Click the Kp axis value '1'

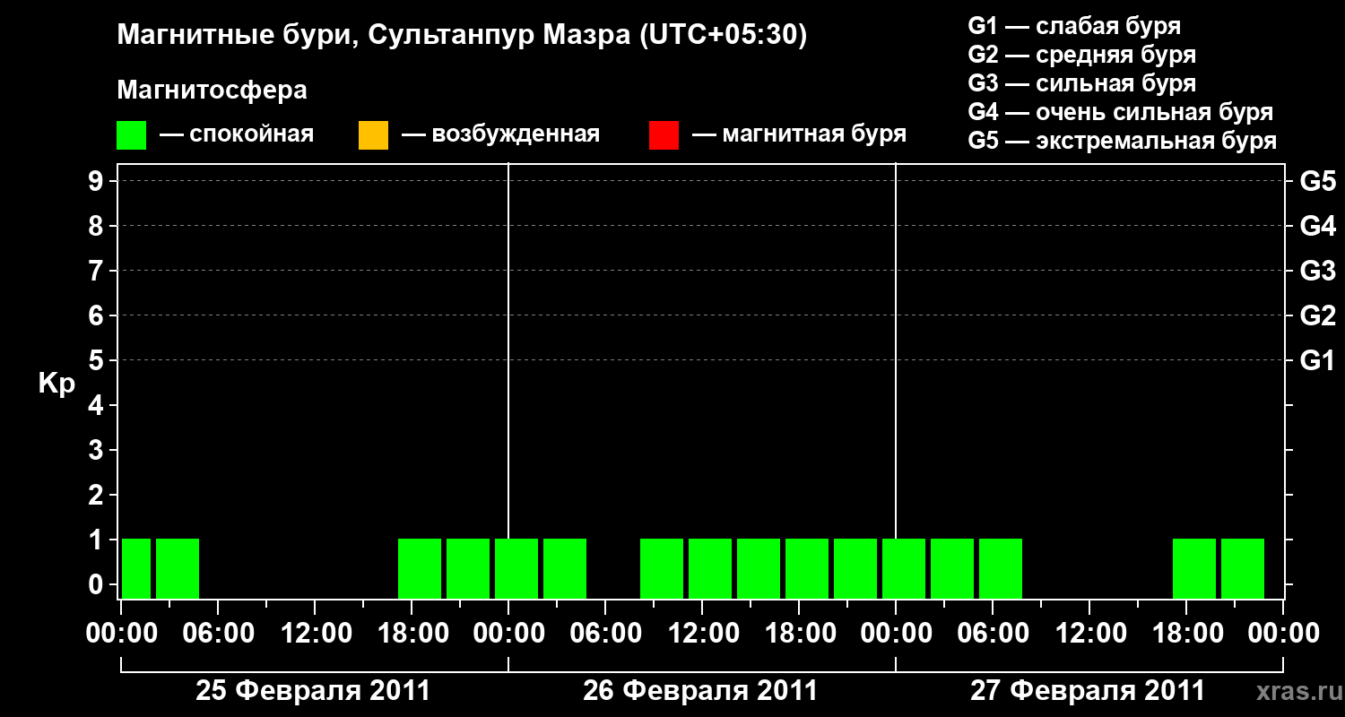pyautogui.click(x=98, y=540)
